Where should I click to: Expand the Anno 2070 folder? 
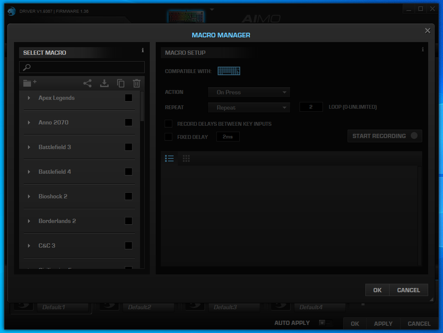(29, 122)
